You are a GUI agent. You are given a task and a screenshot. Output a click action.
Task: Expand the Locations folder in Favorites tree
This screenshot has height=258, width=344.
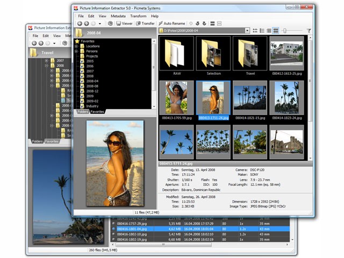[76, 46]
